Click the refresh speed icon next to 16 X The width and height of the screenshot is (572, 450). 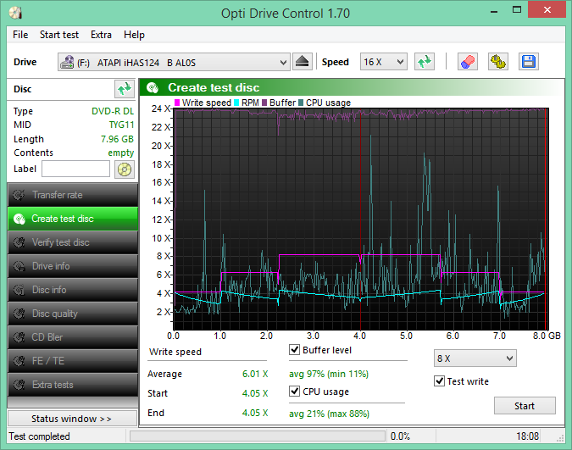tap(425, 62)
